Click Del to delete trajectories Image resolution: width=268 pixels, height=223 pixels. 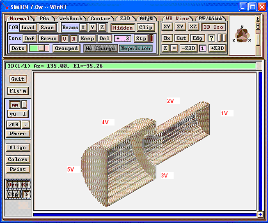[x=105, y=39]
